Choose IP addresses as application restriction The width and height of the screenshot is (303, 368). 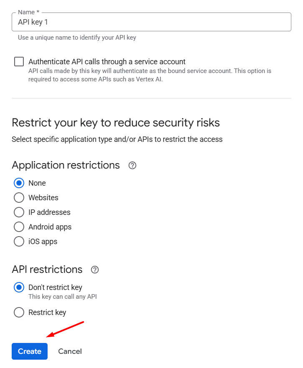coord(19,212)
